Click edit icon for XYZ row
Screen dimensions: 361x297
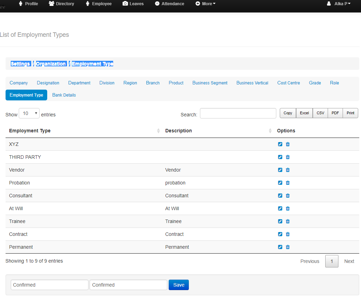[x=280, y=144]
